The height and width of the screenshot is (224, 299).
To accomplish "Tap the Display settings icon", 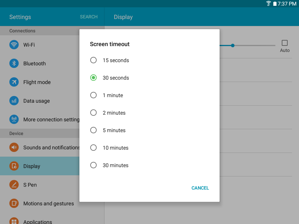I will [14, 166].
